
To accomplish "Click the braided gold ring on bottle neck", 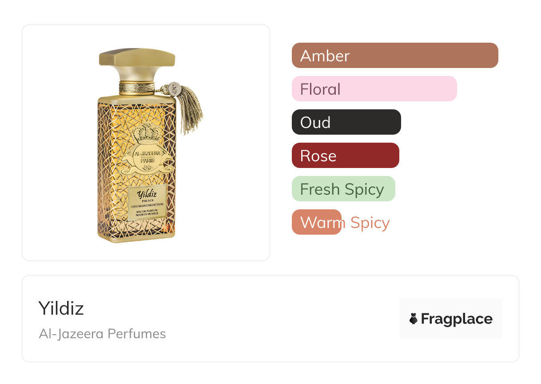I will point(137,87).
